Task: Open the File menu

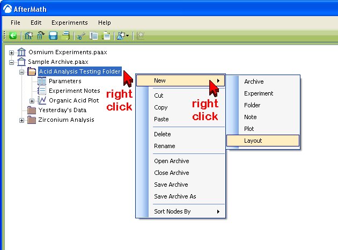Action: [16, 23]
